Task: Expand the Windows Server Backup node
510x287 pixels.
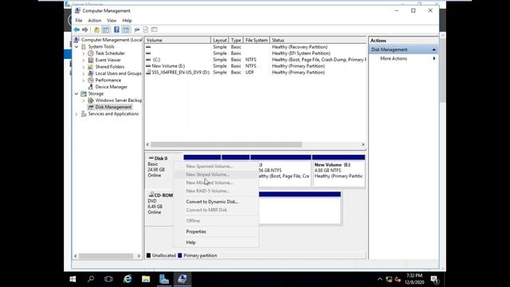Action: [84, 100]
